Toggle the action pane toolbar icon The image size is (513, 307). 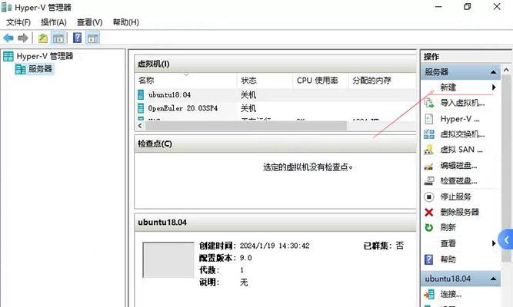(92, 38)
